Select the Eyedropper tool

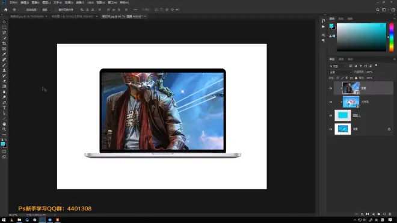click(4, 54)
